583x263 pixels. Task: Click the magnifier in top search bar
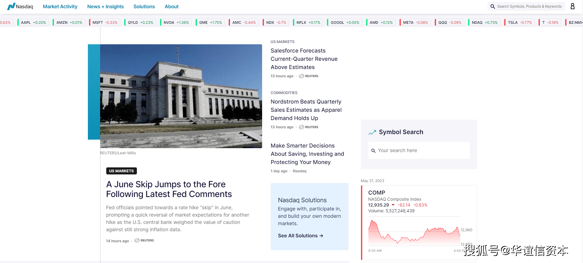[492, 6]
